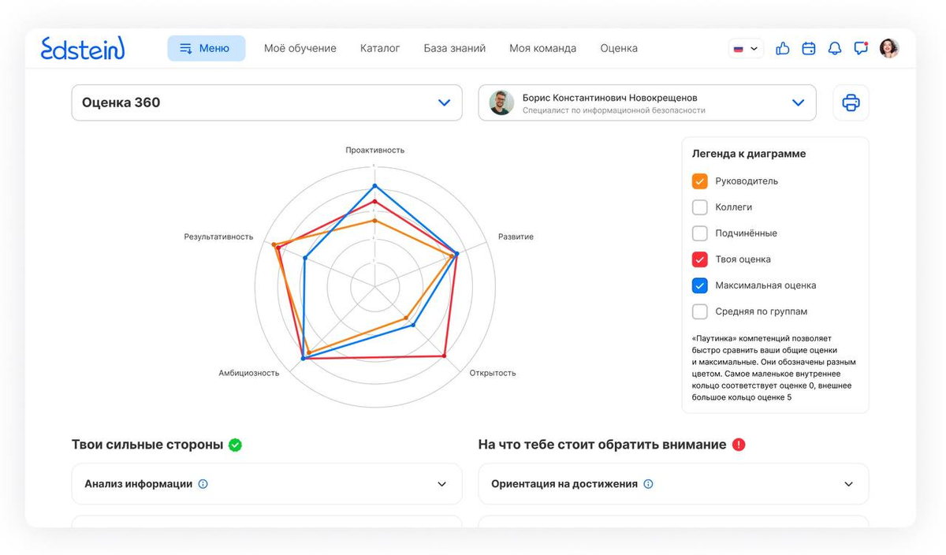Image resolution: width=946 pixels, height=555 pixels.
Task: Open the notifications bell
Action: click(835, 48)
